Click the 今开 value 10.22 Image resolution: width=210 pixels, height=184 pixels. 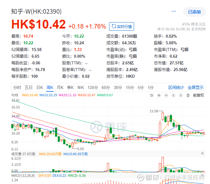point(79,36)
